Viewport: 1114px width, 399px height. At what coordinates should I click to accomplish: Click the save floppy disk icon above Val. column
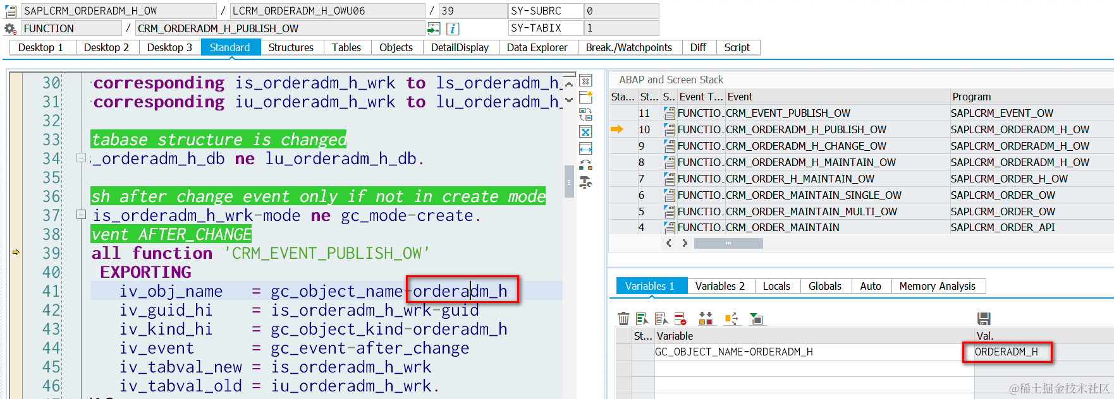tap(984, 319)
